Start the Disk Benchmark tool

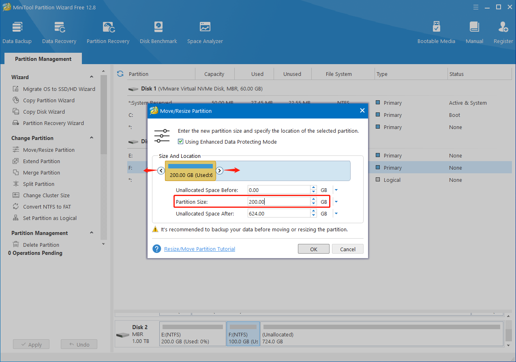158,32
